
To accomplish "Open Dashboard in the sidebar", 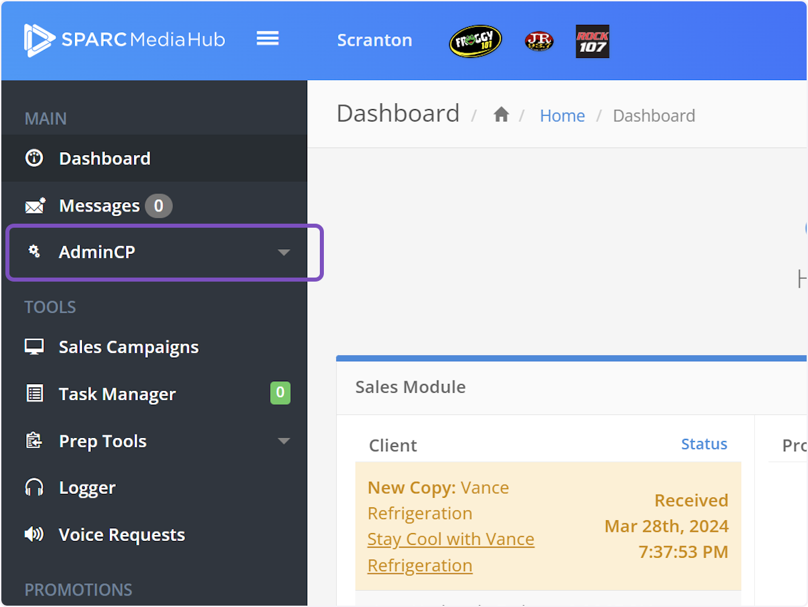I will pos(104,158).
